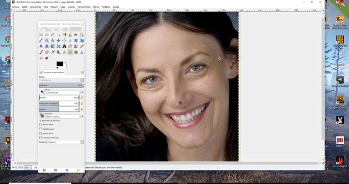Enable the Trazado suave checkbox
349x184 pixels.
click(41, 129)
